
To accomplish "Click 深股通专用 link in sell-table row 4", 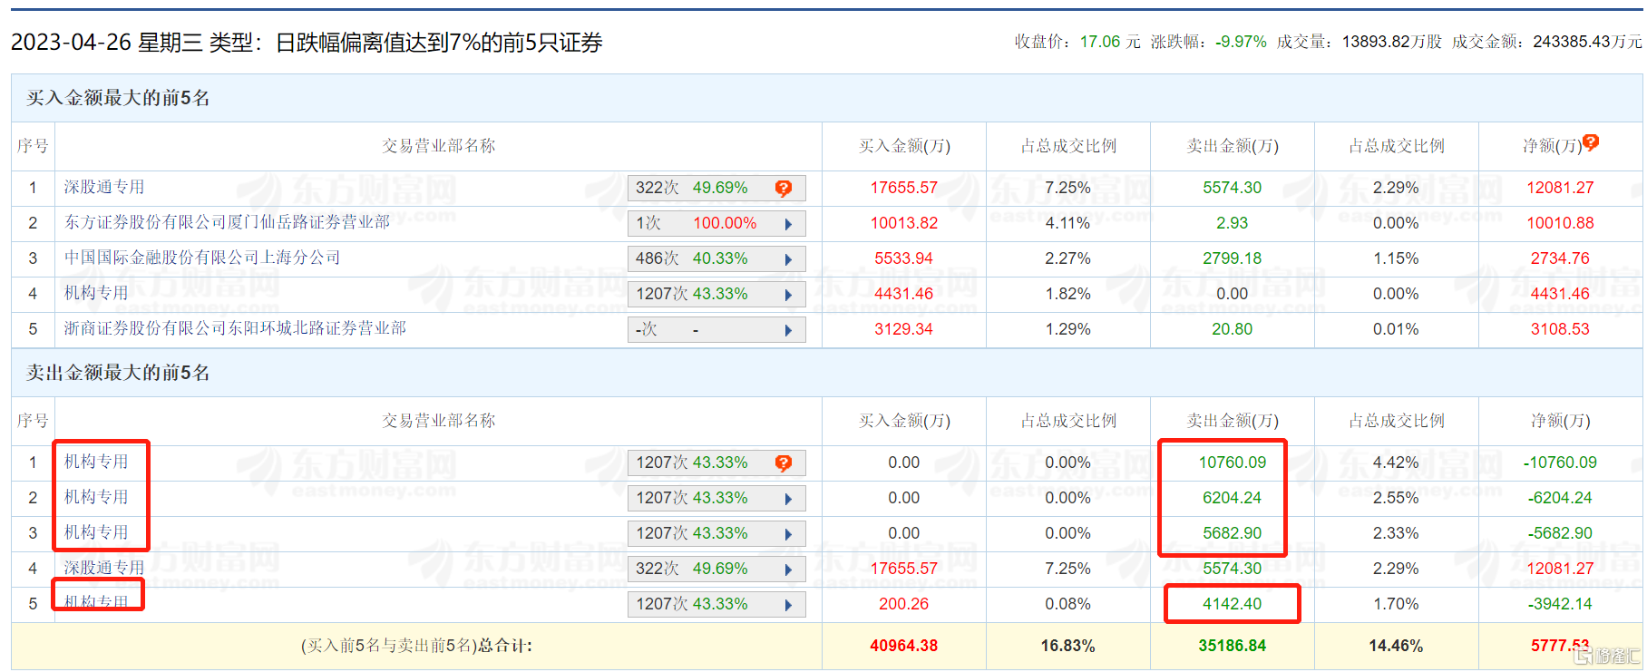I will (104, 568).
